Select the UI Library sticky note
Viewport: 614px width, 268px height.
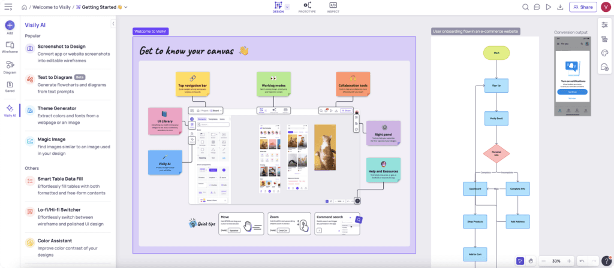click(x=165, y=121)
